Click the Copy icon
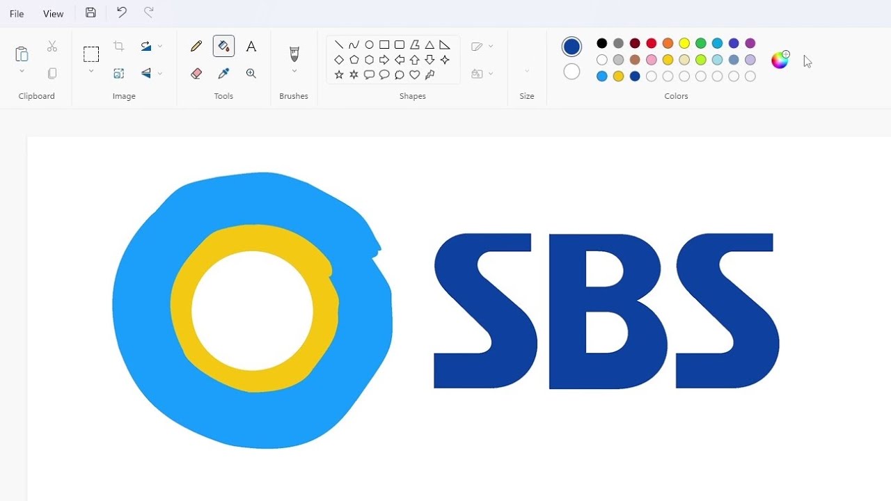Image resolution: width=891 pixels, height=501 pixels. click(52, 73)
